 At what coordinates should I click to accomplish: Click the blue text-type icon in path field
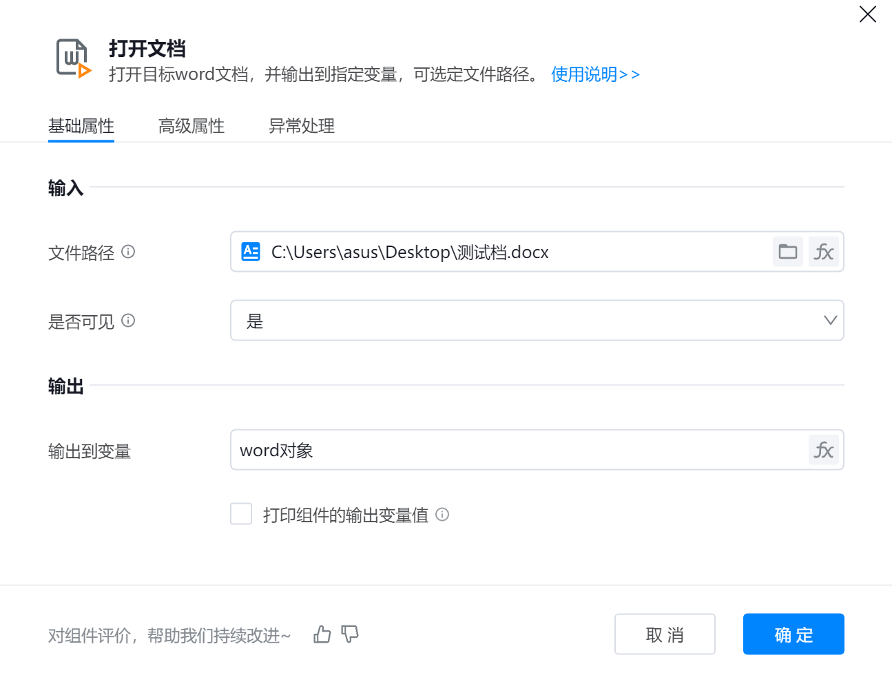click(x=251, y=252)
